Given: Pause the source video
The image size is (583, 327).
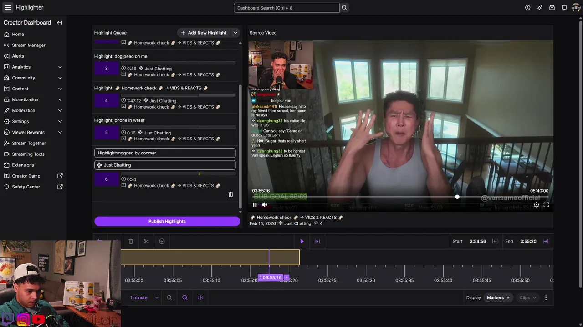Looking at the screenshot, I should (255, 205).
